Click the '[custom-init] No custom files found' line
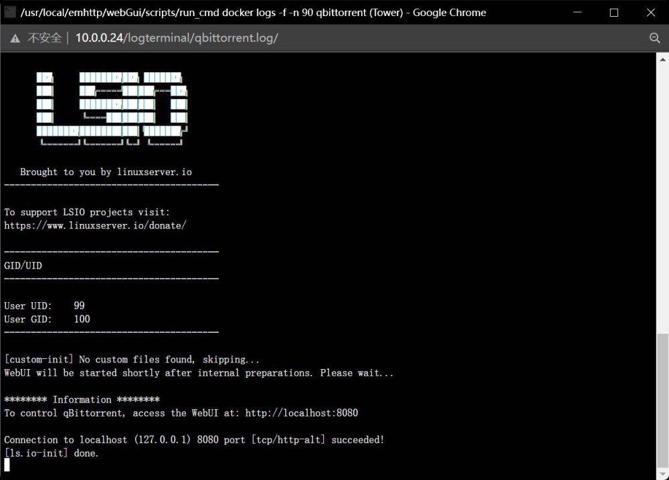This screenshot has width=669, height=480. click(132, 360)
